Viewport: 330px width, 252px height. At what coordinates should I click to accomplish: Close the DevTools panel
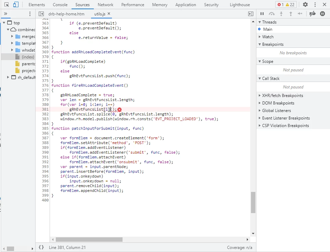324,5
